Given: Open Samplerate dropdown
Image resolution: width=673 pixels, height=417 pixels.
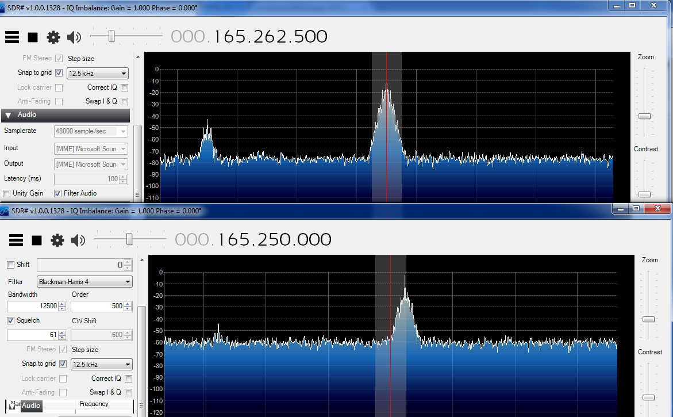Looking at the screenshot, I should click(x=91, y=131).
